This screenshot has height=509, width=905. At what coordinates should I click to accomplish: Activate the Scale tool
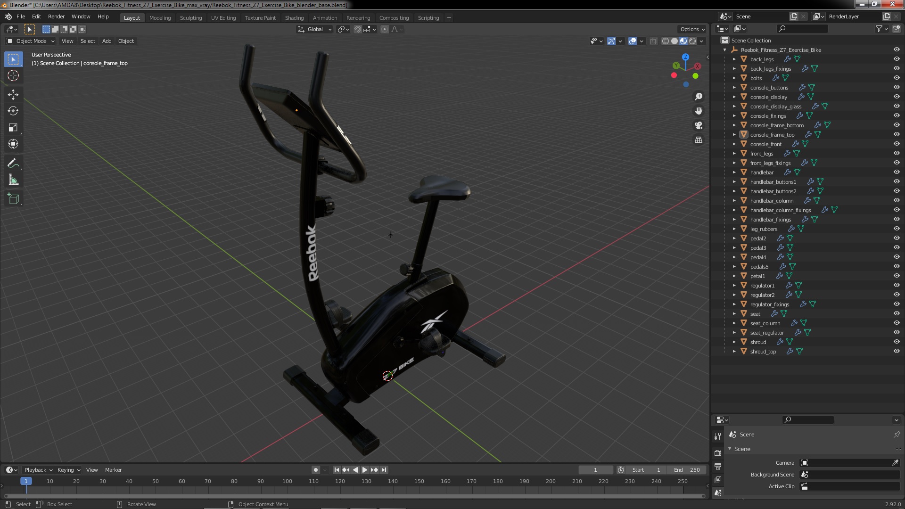[x=13, y=127]
